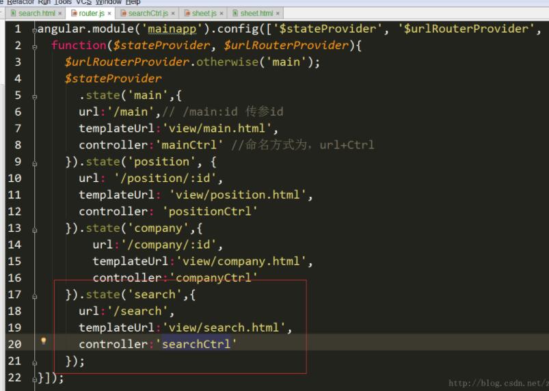Collapse the 'position' state fold on line 9

tap(34, 163)
